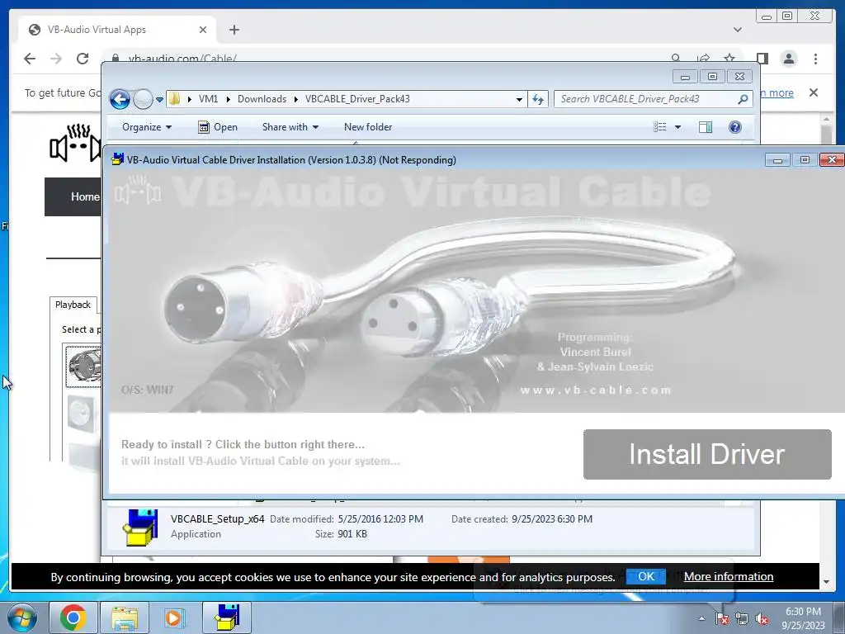The height and width of the screenshot is (634, 845).
Task: Toggle the Explorer preview pane
Action: coord(706,126)
